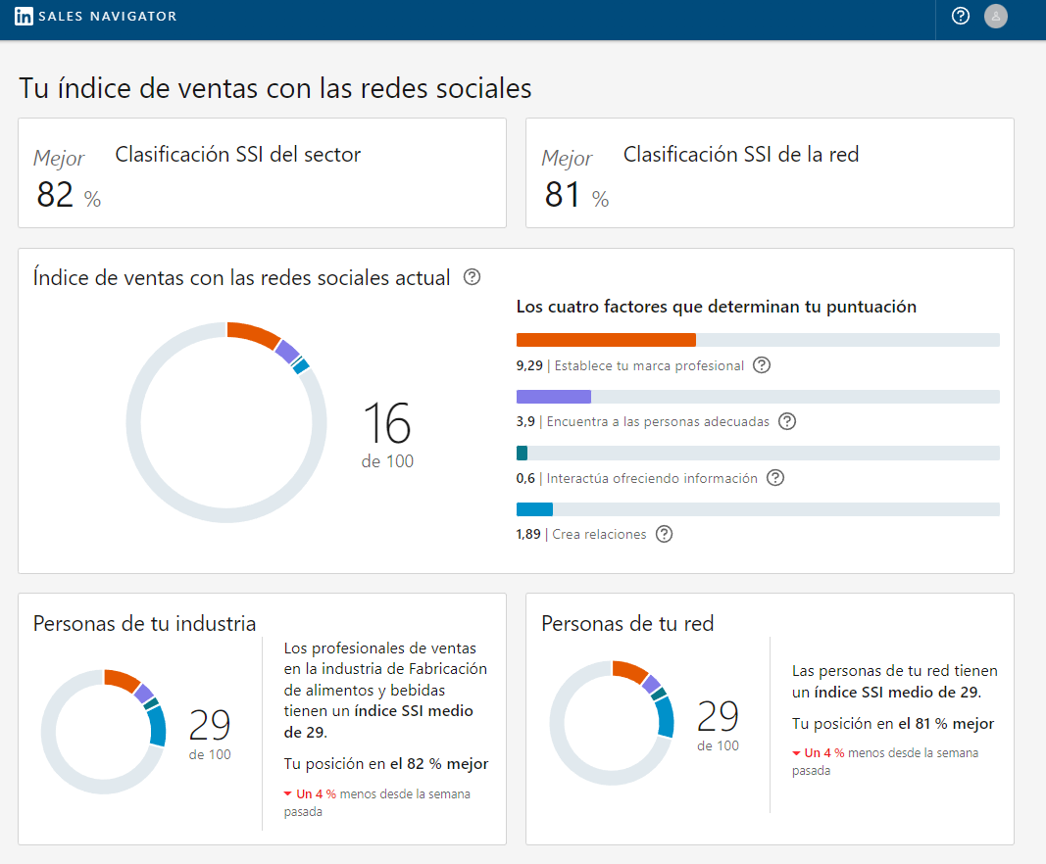Click the LinkedIn logo in the header
The width and height of the screenshot is (1046, 864).
[x=24, y=16]
